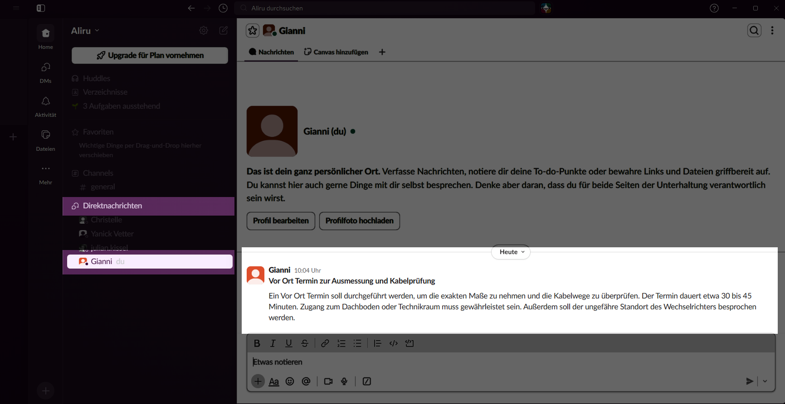
Task: Click the large Gianni profile picture
Action: click(x=272, y=131)
